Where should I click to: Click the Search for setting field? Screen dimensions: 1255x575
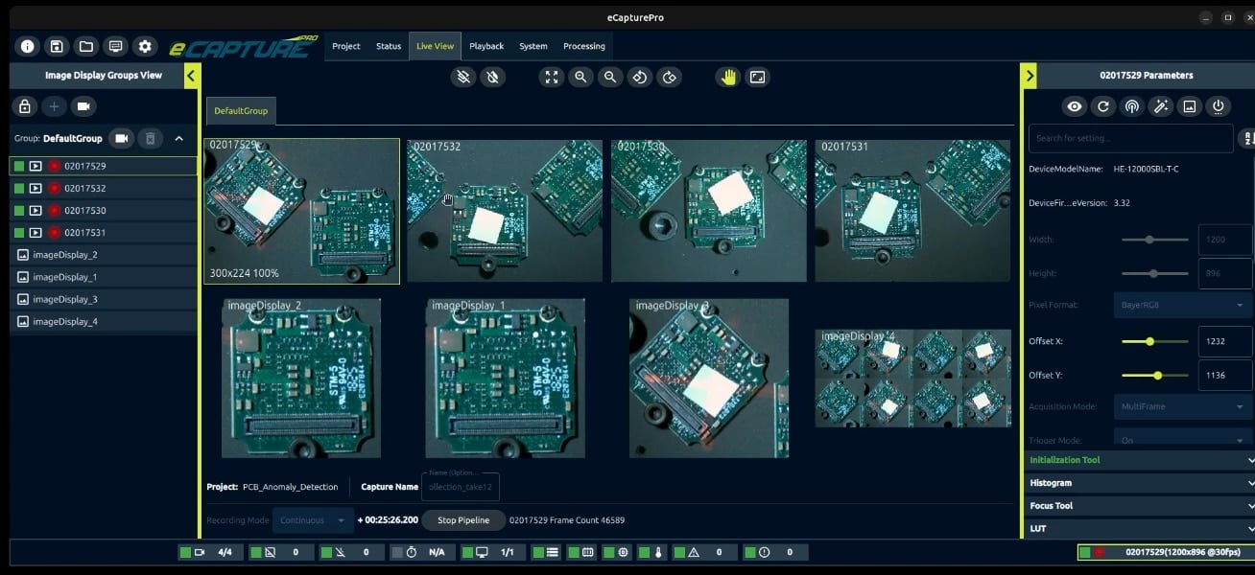tap(1130, 138)
